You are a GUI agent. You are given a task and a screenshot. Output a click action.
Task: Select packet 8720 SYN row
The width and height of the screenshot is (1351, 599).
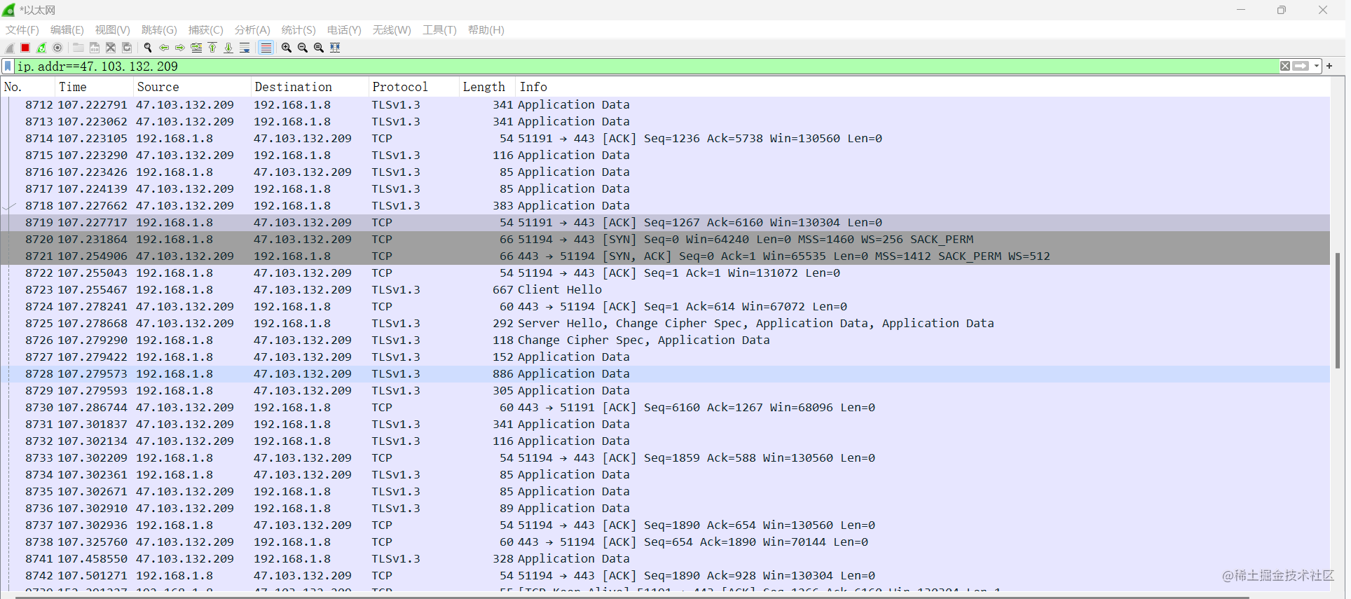click(x=665, y=240)
